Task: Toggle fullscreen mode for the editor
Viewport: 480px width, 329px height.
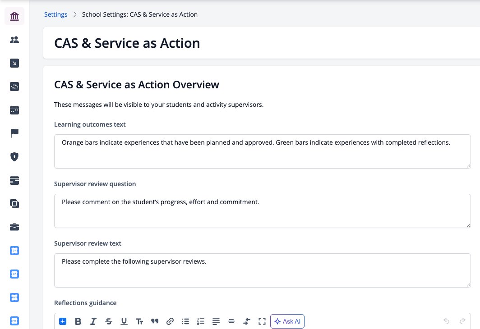Action: coord(262,321)
